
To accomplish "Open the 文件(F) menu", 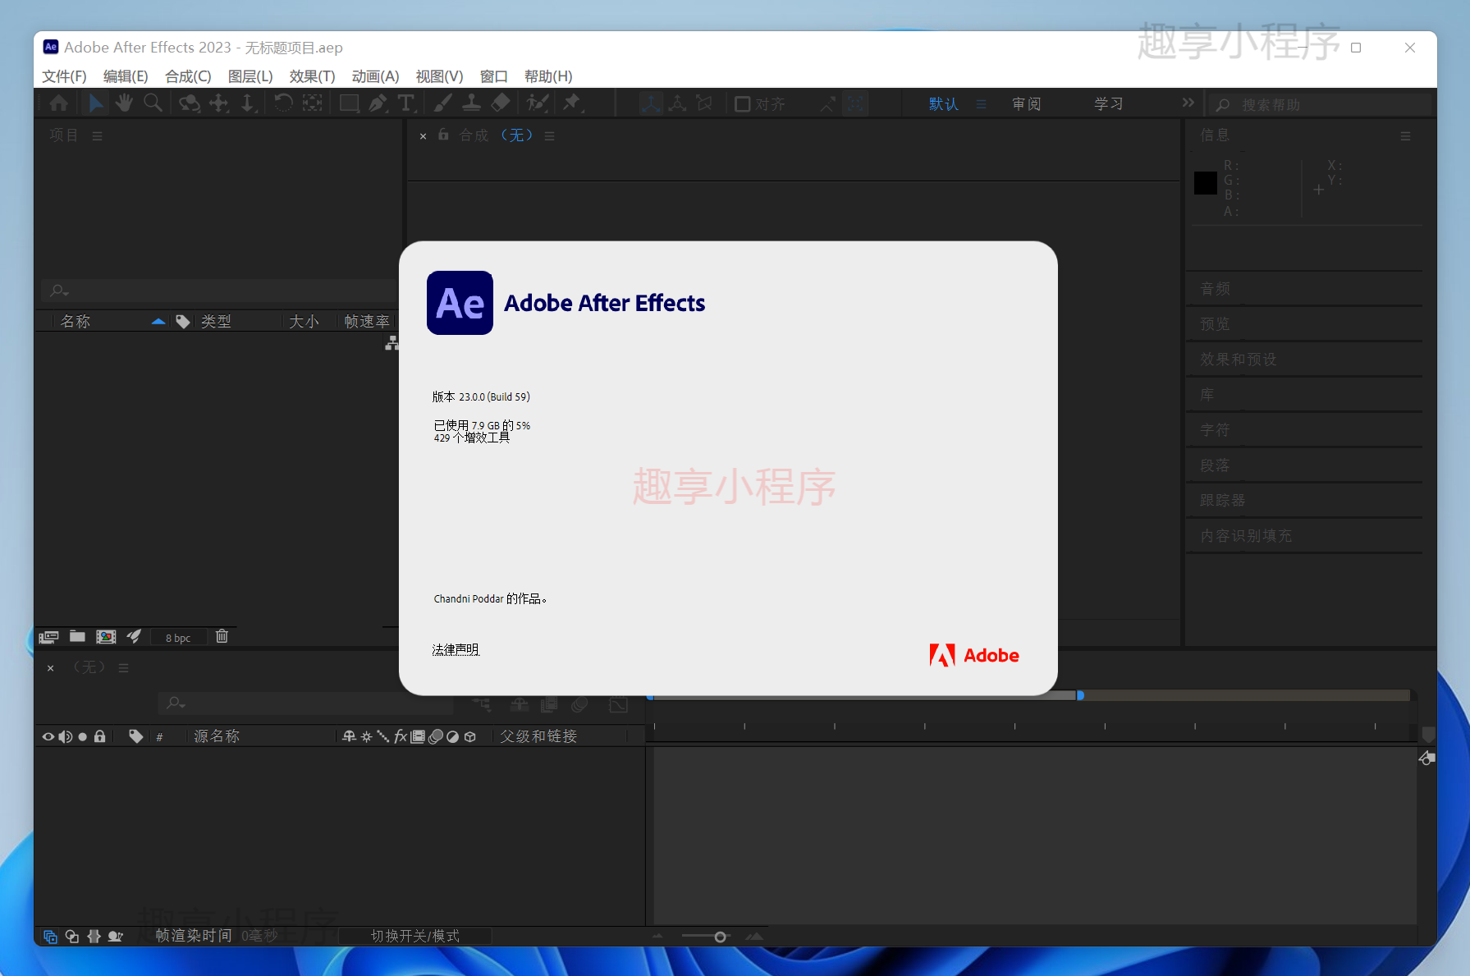I will point(64,76).
